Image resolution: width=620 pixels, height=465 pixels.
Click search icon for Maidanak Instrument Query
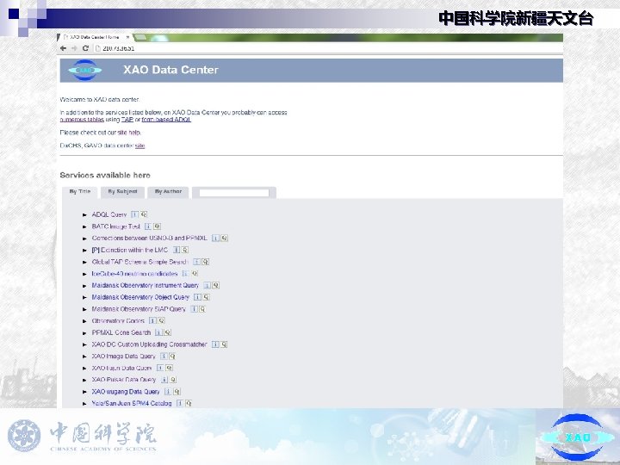[x=216, y=285]
